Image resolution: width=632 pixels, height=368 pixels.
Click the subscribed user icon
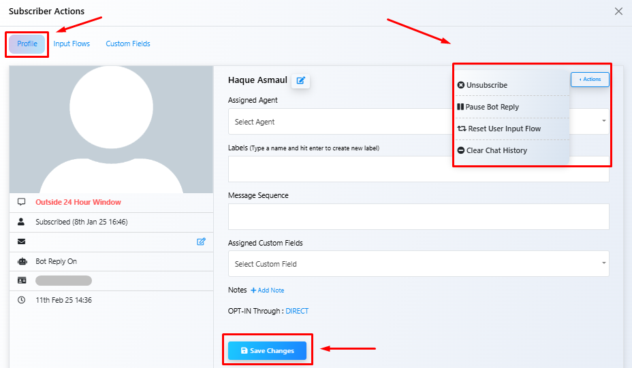point(21,222)
